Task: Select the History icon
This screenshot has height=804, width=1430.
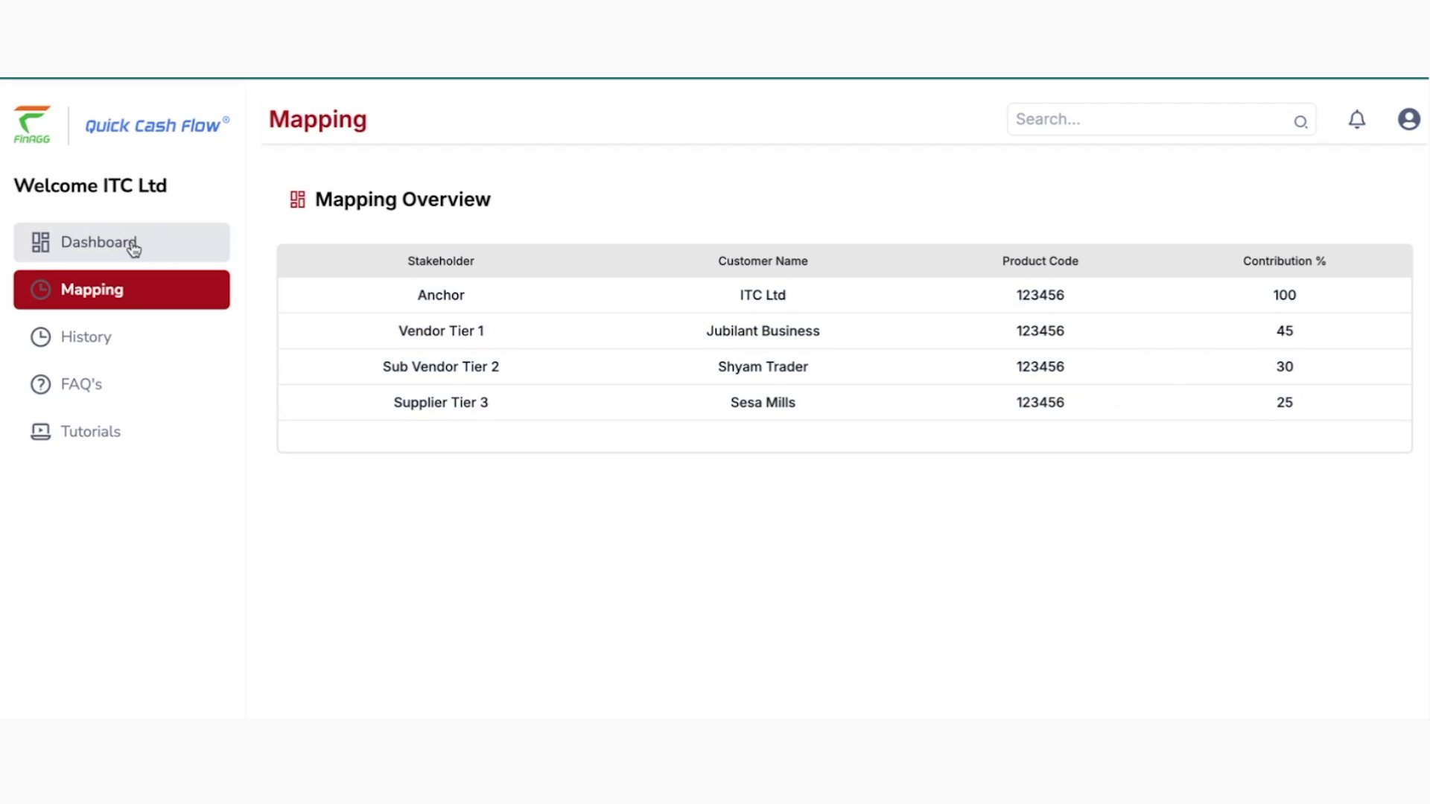Action: coord(40,336)
